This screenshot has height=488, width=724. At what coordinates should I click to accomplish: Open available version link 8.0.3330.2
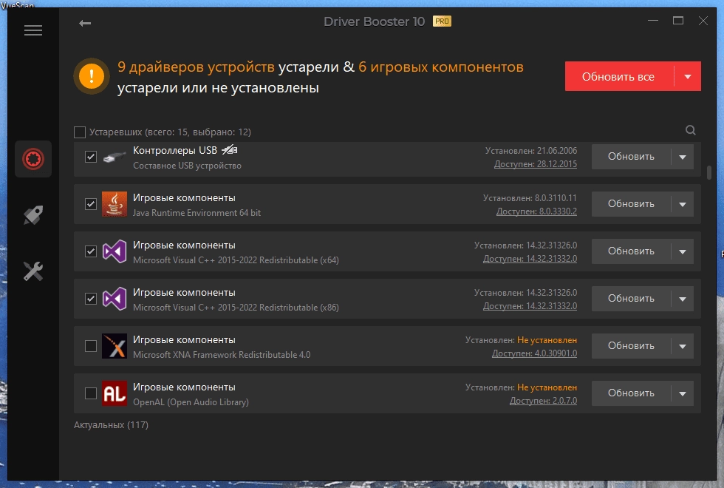[x=536, y=211]
